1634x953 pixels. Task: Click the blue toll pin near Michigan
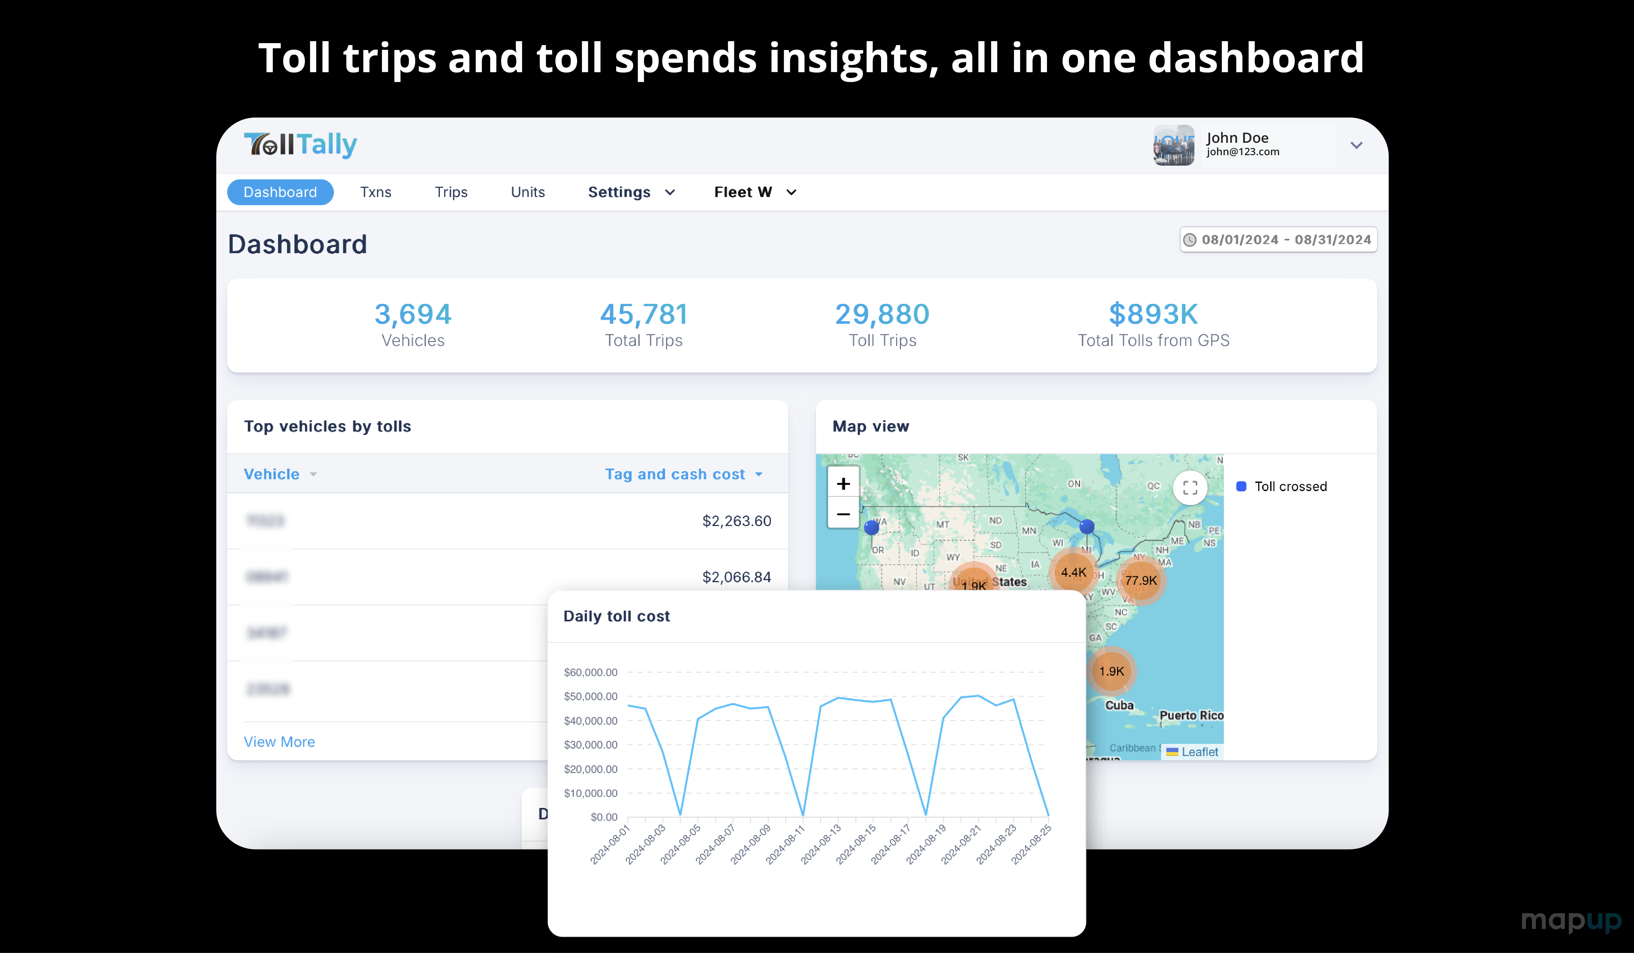pos(1087,526)
